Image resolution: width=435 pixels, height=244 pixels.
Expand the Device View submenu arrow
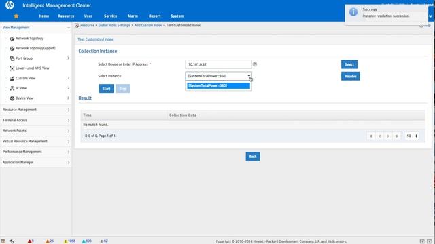(68, 98)
